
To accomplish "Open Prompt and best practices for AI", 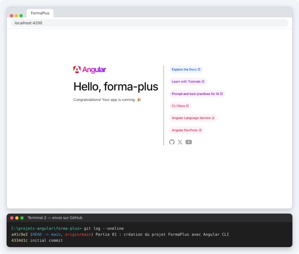I will pyautogui.click(x=197, y=94).
